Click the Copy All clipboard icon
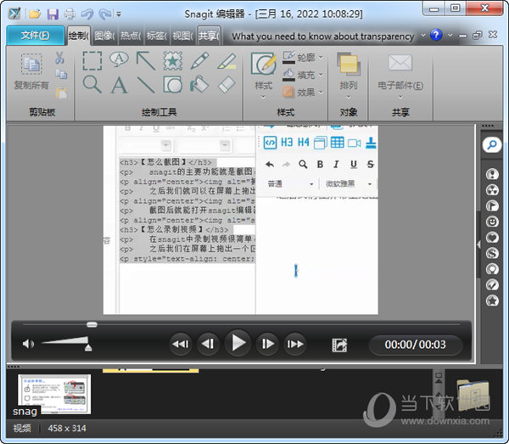Viewport: 509px width, 444px height. click(31, 64)
